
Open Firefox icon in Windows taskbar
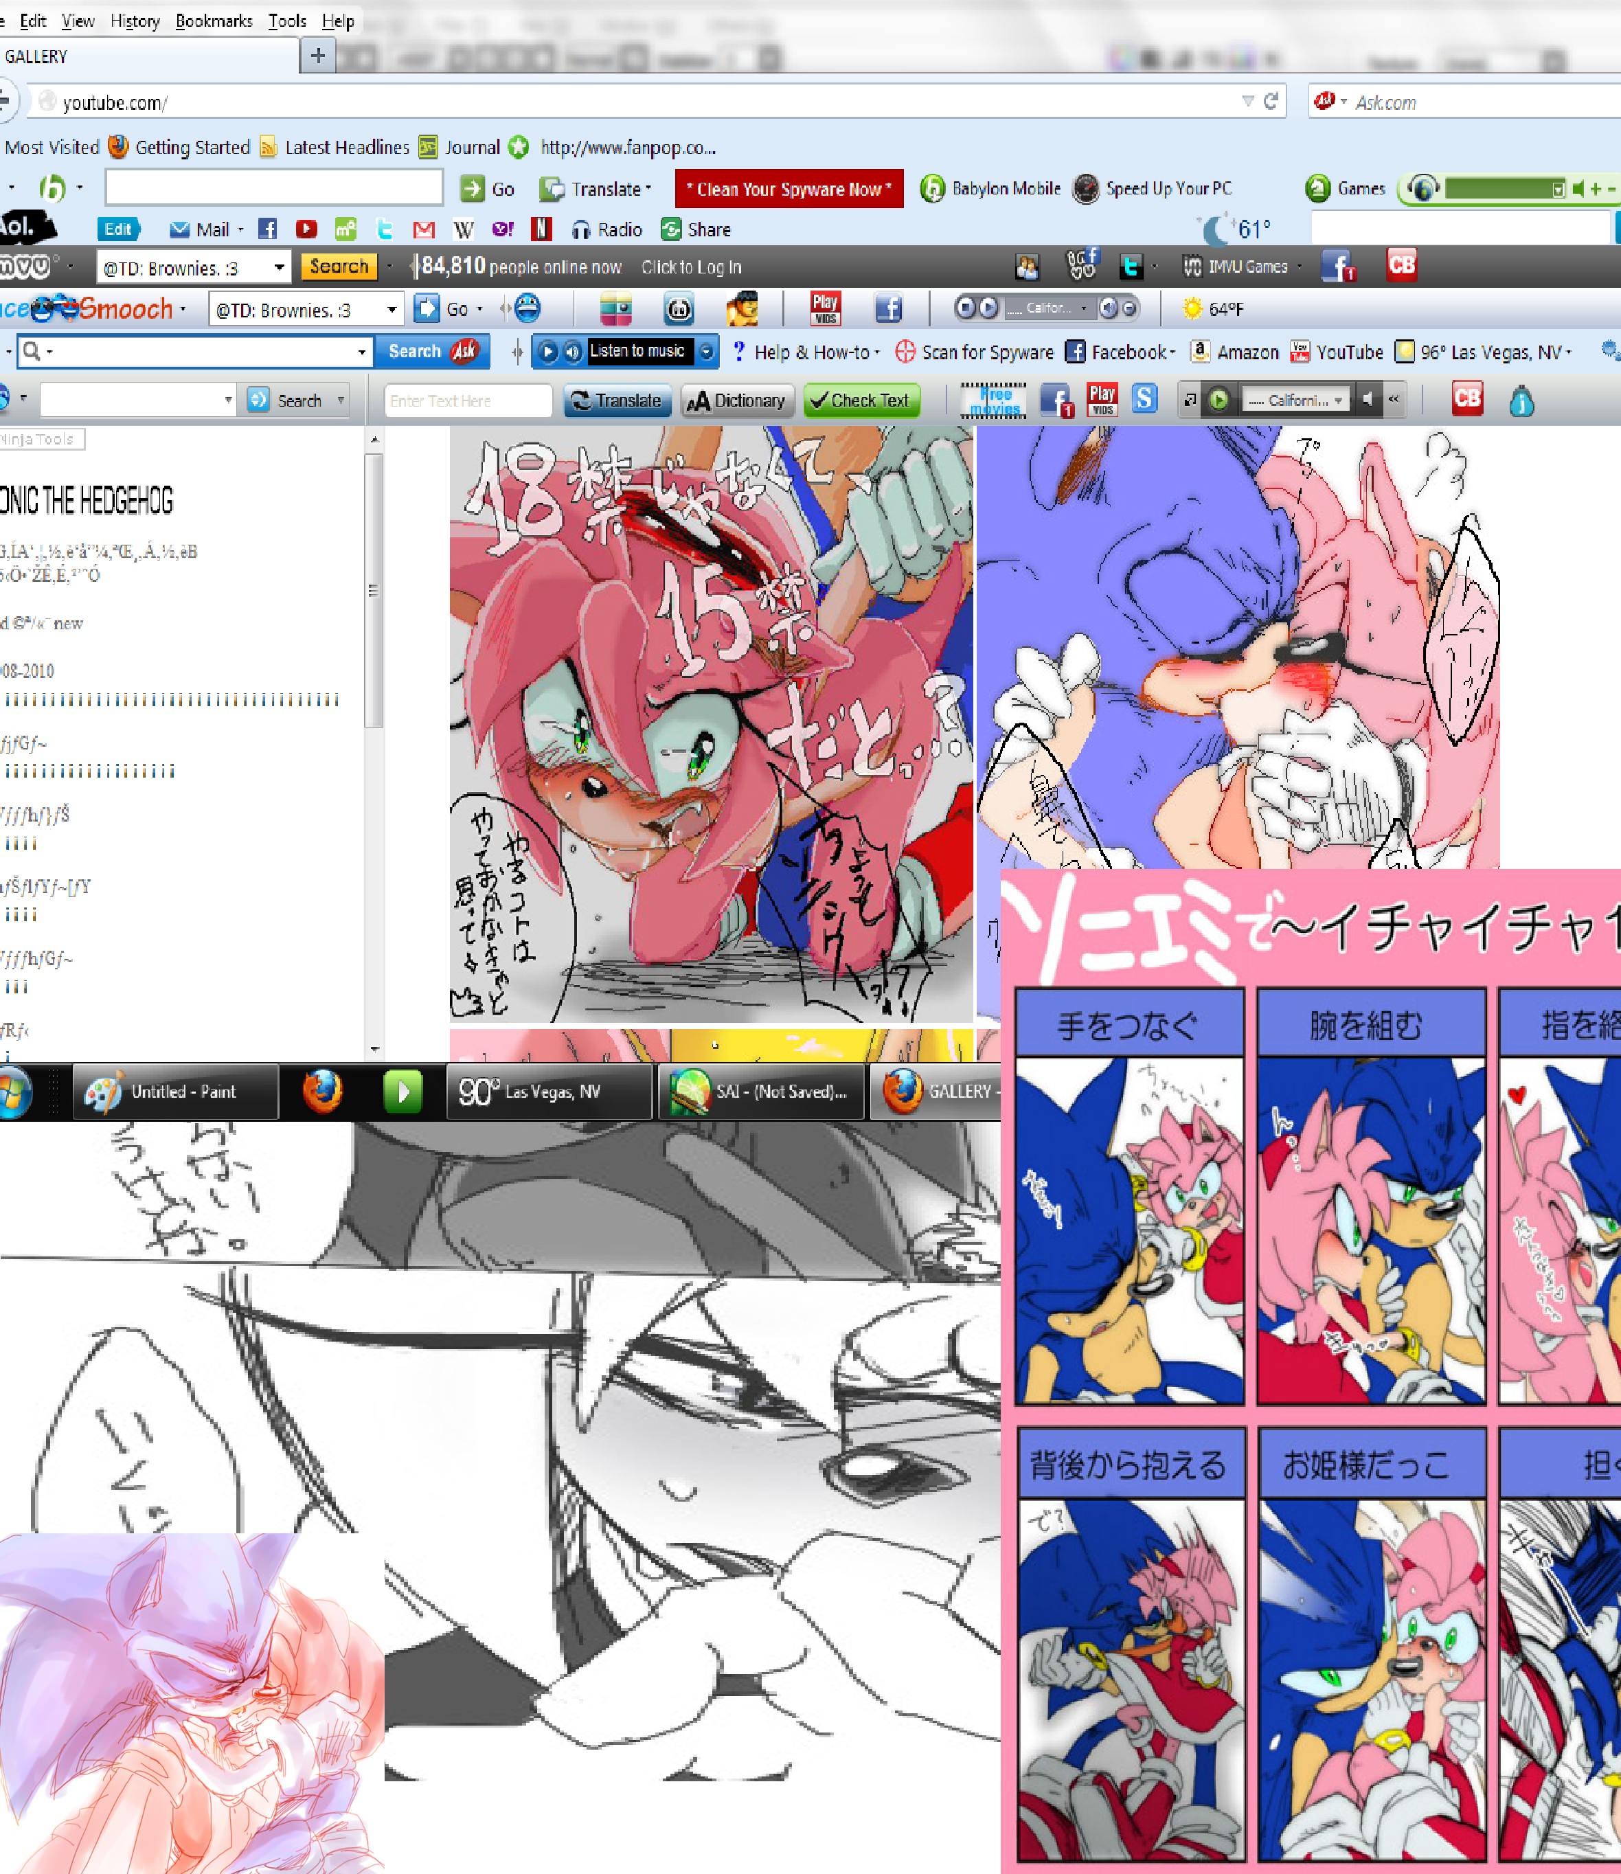pos(323,1092)
